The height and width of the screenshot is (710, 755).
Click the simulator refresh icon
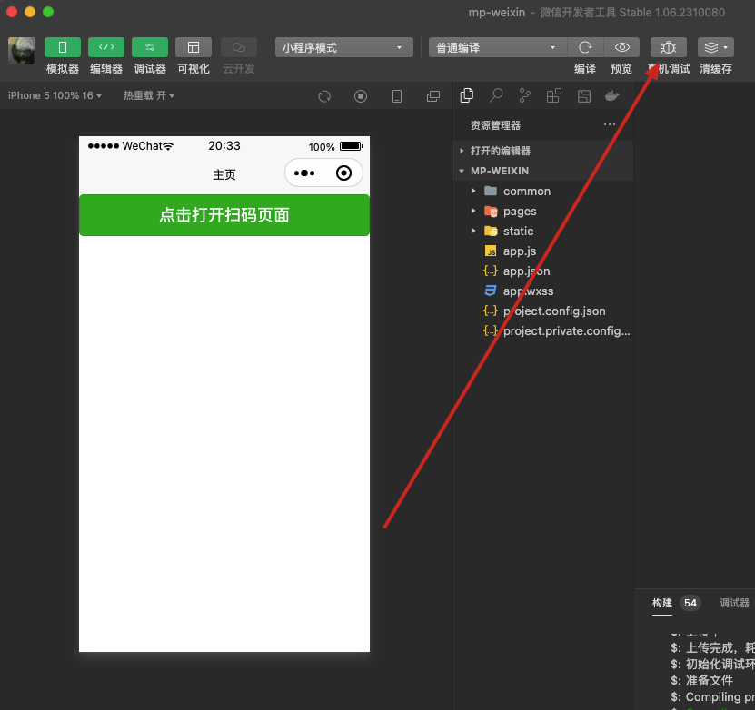(x=324, y=96)
